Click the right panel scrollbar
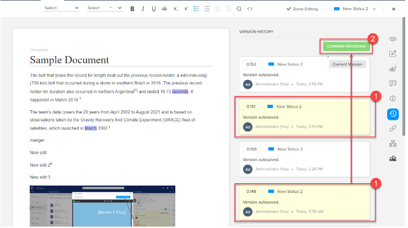408x228 pixels. [403, 77]
